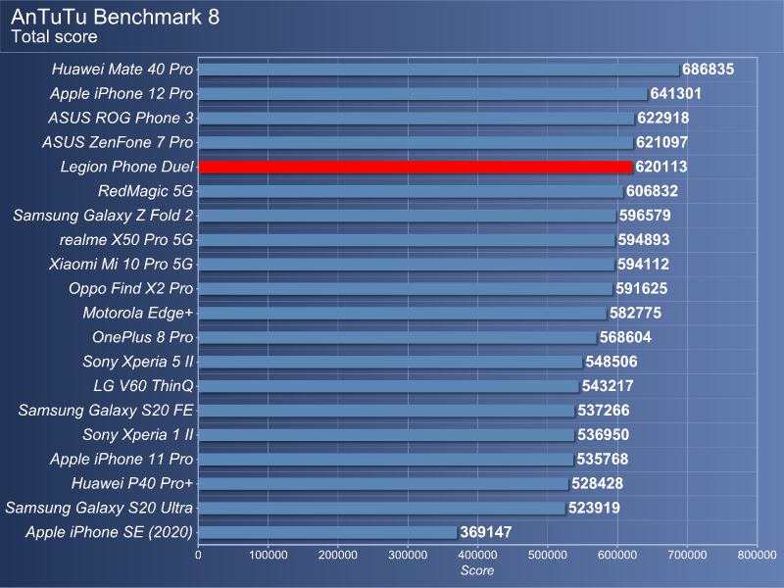This screenshot has width=784, height=588.
Task: Click the score value 622918
Action: point(663,118)
